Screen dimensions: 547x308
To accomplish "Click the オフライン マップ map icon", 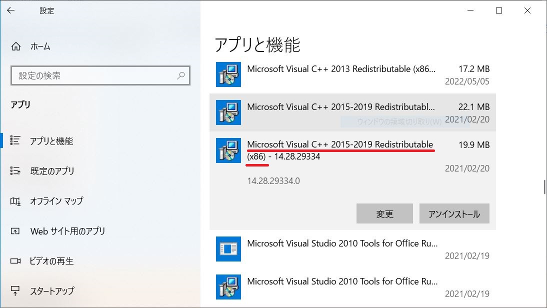I will pyautogui.click(x=15, y=201).
